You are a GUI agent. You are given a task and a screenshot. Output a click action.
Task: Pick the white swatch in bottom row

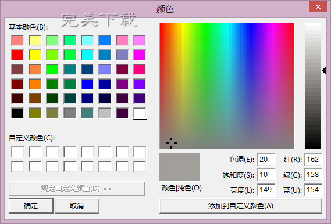140,113
